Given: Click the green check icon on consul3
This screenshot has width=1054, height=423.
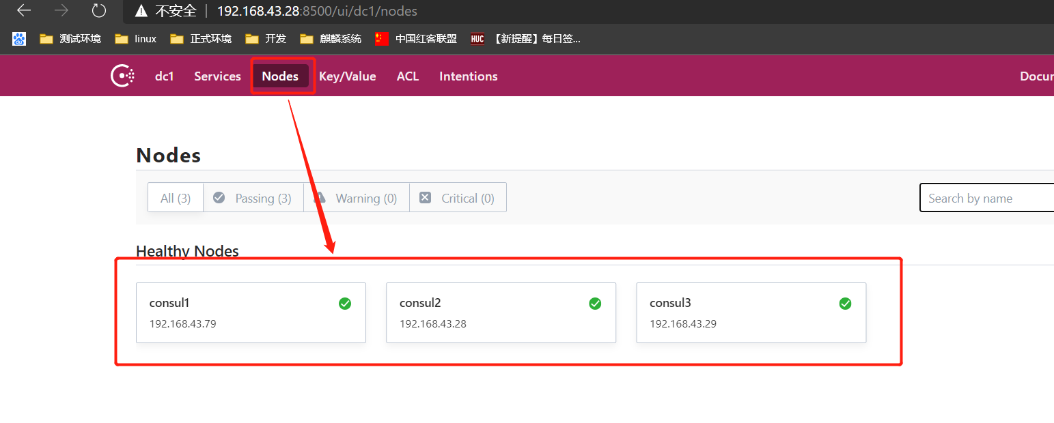Looking at the screenshot, I should pyautogui.click(x=845, y=304).
